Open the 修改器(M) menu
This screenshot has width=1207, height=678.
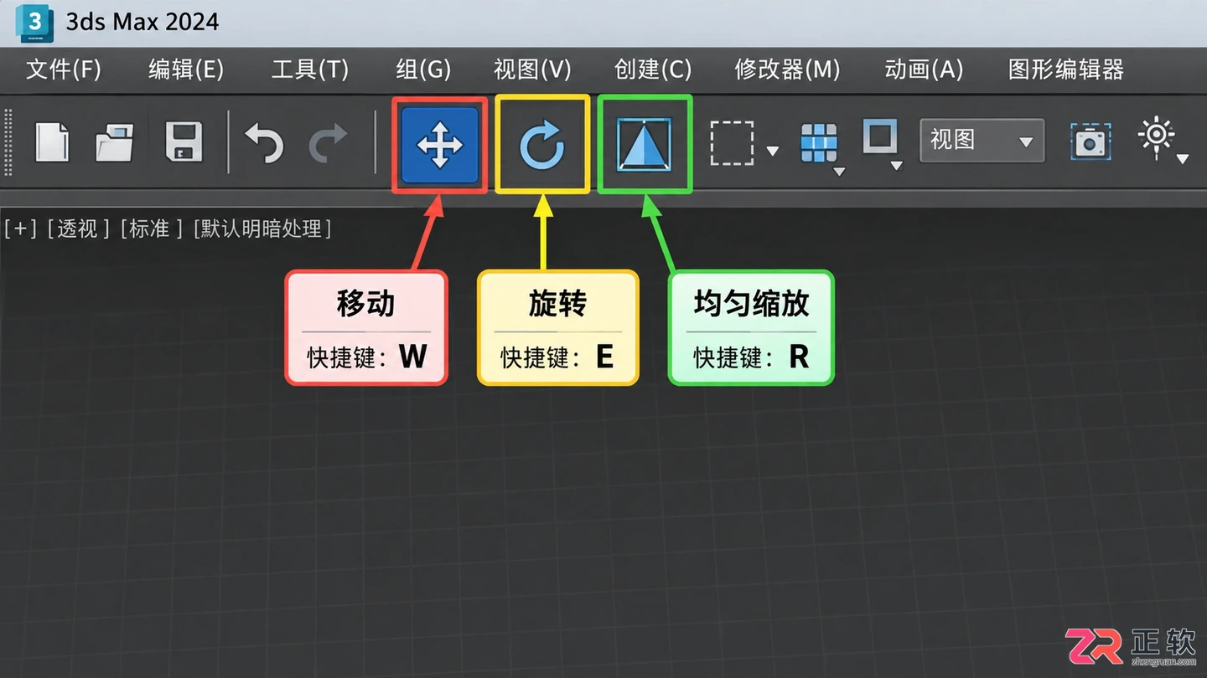[787, 69]
